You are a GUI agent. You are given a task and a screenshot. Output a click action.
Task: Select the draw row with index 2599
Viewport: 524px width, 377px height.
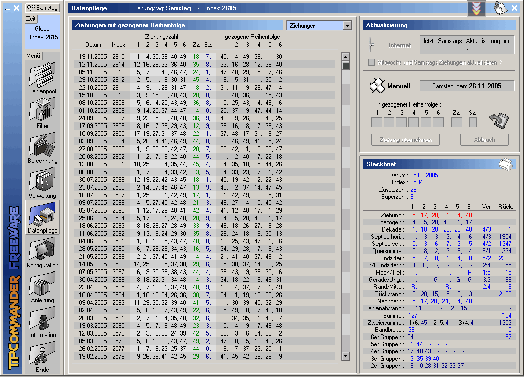204,180
